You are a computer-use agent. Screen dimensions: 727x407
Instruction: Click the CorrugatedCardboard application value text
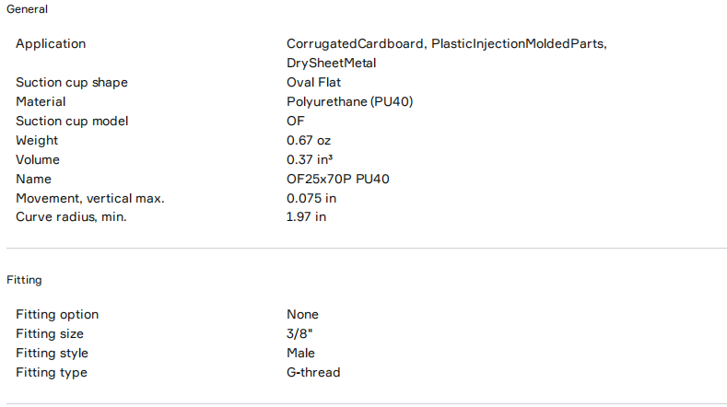(356, 44)
